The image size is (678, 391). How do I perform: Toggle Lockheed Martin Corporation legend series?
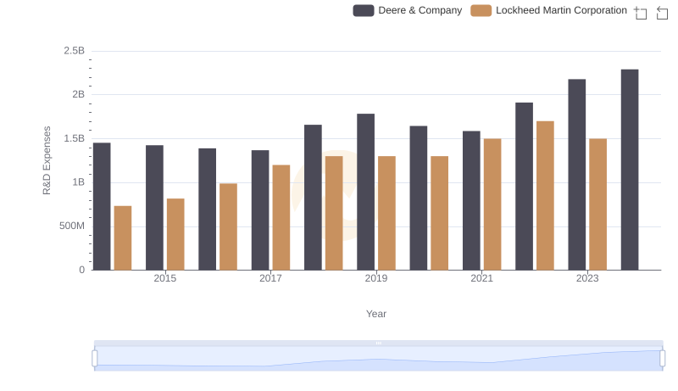548,10
